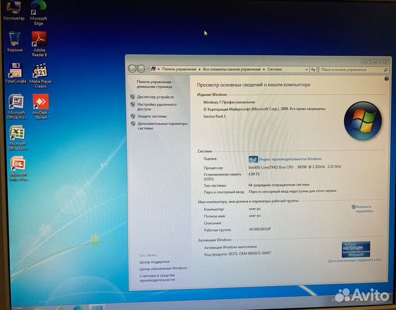396x310 pixels.
Task: Select the TotalCmd64 desktop shortcut
Action: click(x=16, y=73)
